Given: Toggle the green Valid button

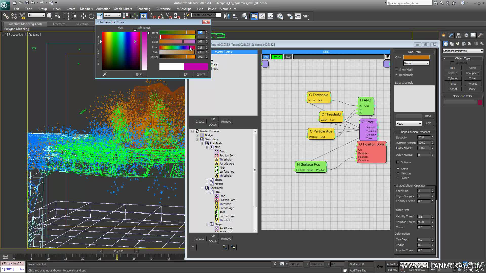Looking at the screenshot, I should (277, 57).
